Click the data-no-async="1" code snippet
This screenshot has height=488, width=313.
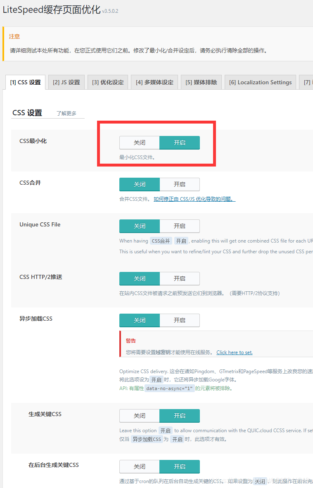(170, 388)
